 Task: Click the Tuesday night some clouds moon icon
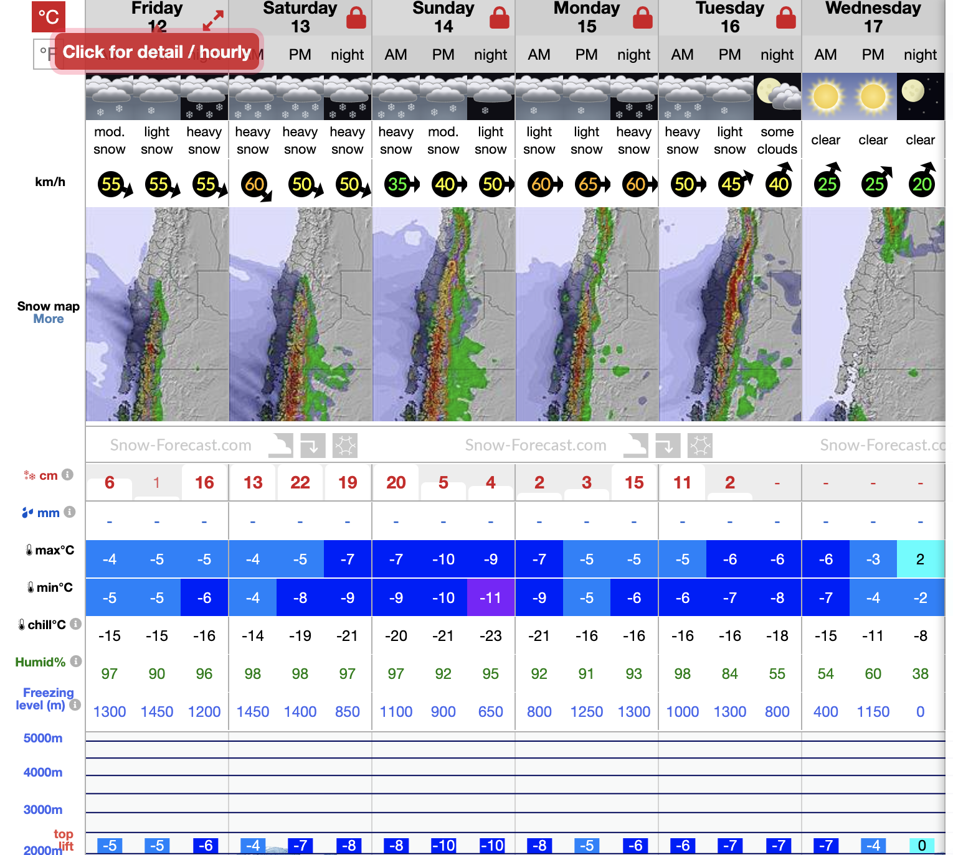[x=777, y=96]
